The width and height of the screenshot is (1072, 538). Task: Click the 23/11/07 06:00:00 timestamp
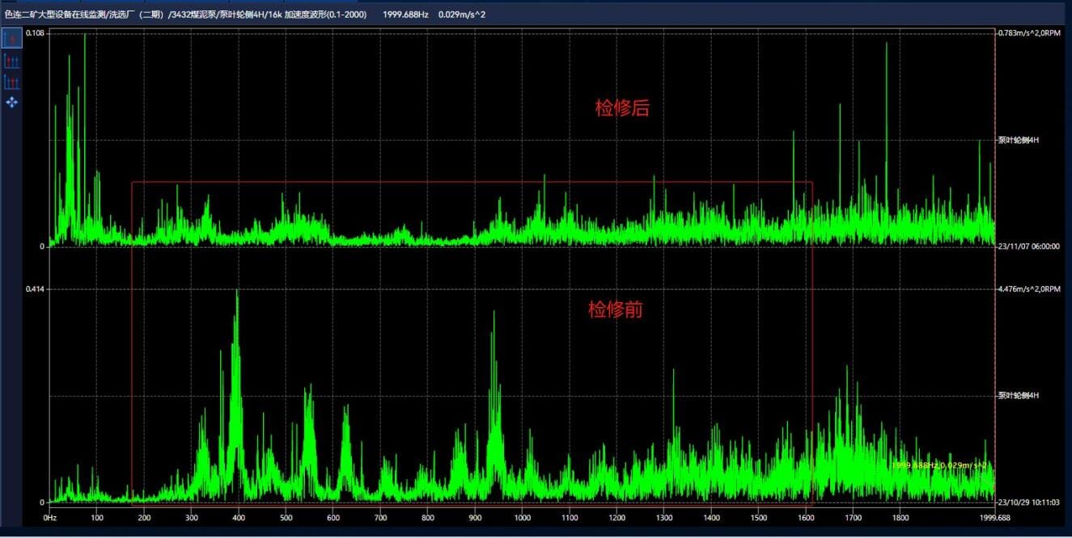pyautogui.click(x=1028, y=246)
